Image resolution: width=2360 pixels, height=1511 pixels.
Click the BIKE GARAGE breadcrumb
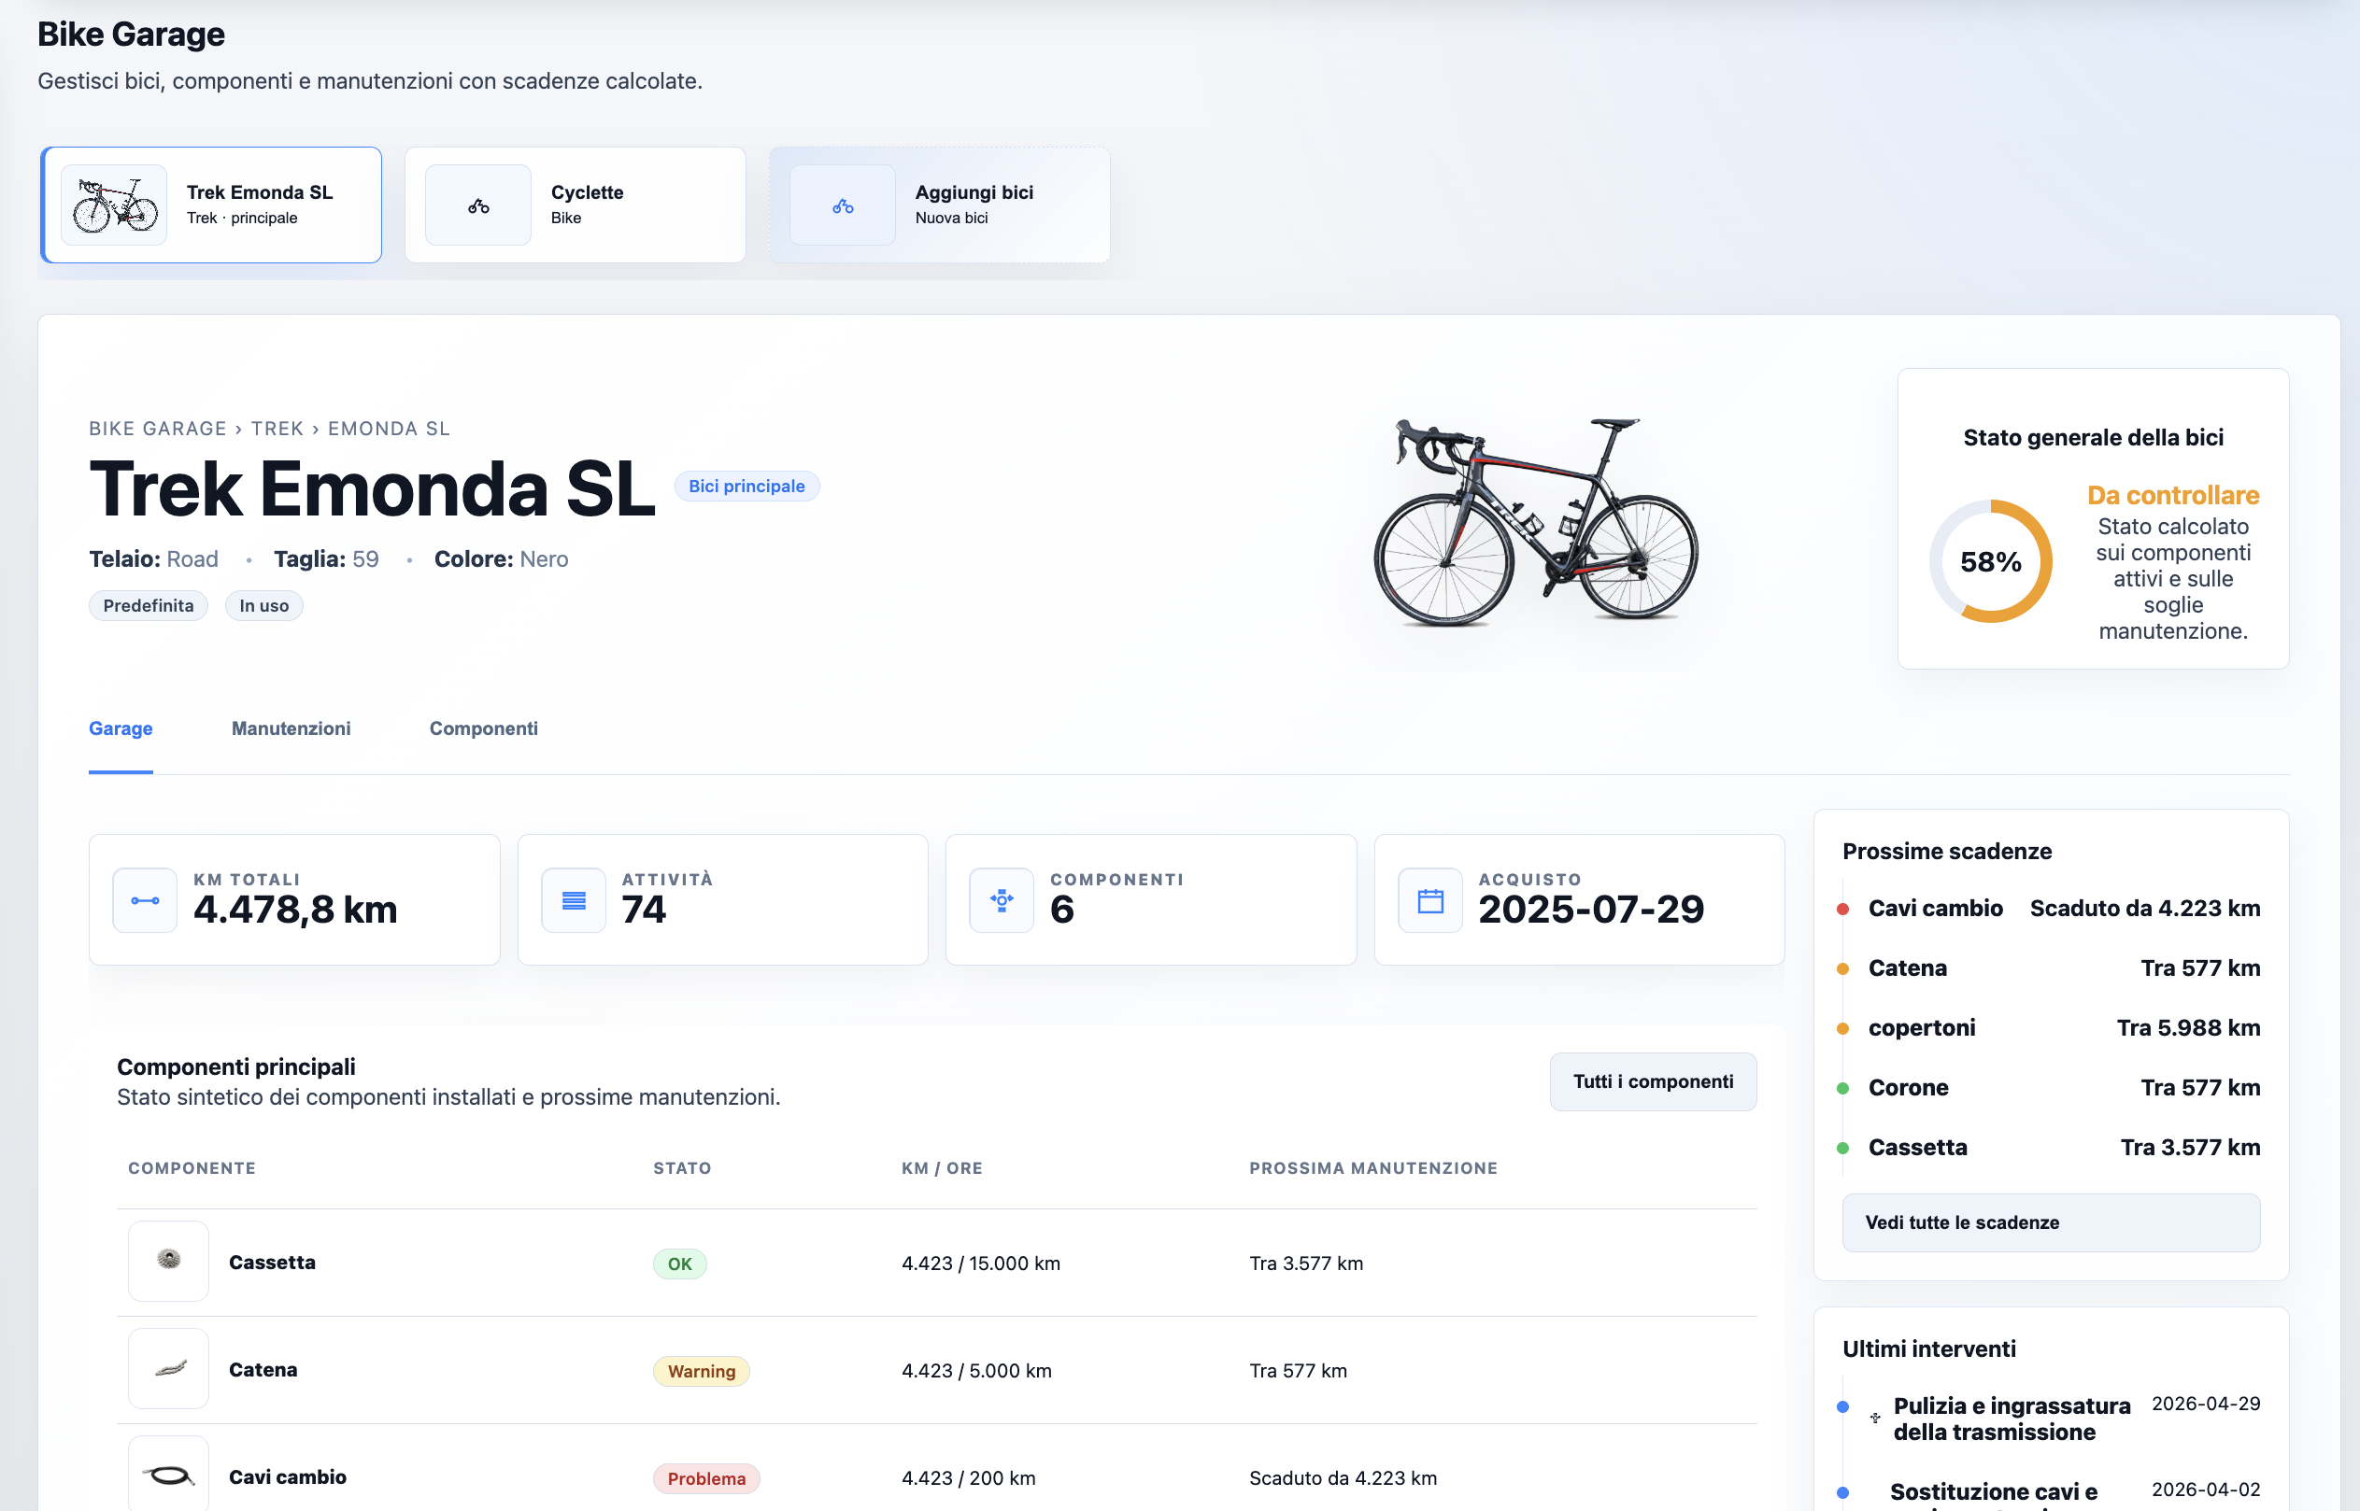pyautogui.click(x=158, y=429)
